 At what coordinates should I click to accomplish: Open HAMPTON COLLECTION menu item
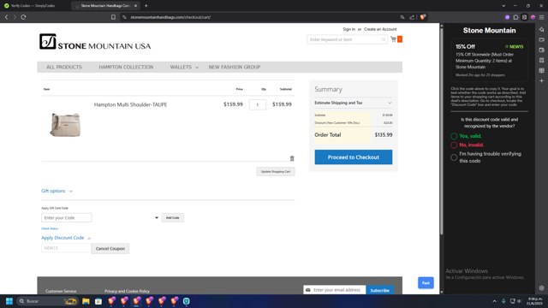tap(126, 67)
